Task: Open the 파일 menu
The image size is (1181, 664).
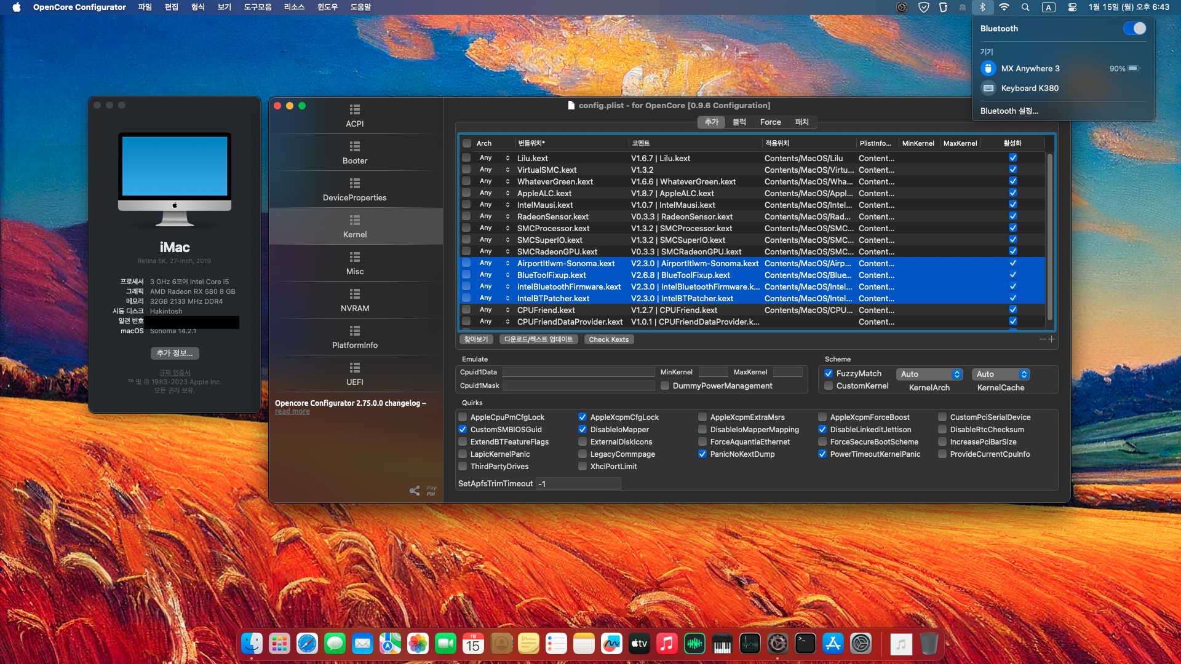Action: click(145, 7)
